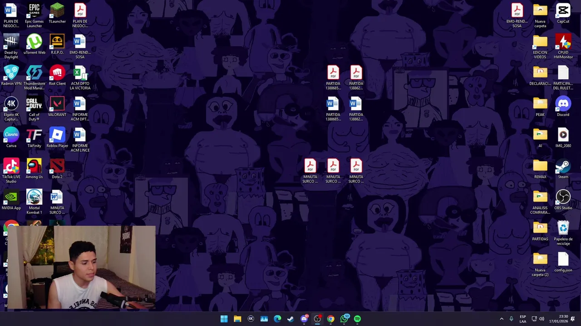Viewport: 581px width, 326px height.
Task: Play the IMG_2080 video file
Action: tap(563, 138)
